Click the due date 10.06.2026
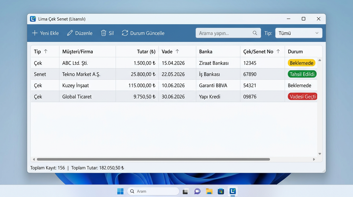This screenshot has width=353, height=197. 173,85
